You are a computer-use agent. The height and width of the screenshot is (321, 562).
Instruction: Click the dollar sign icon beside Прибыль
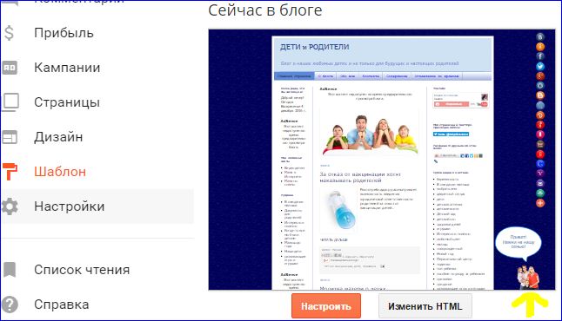(x=10, y=33)
